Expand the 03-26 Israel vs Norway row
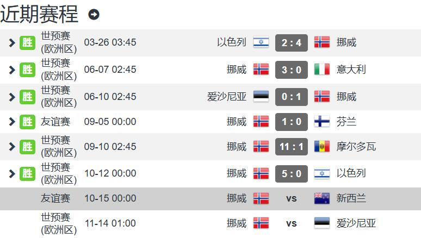Screen dimensions: 421x238 pos(12,42)
